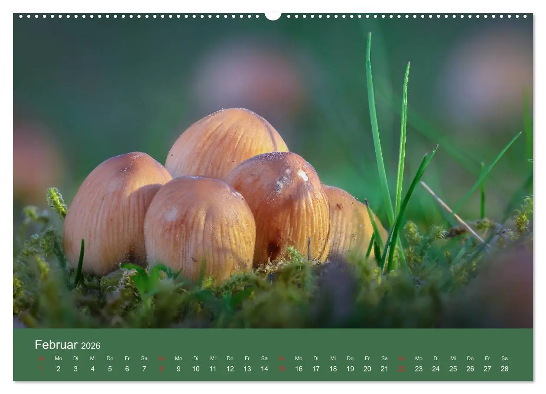Click the month name 'Februar'
Viewport: 546px width, 394px height.
pos(56,345)
